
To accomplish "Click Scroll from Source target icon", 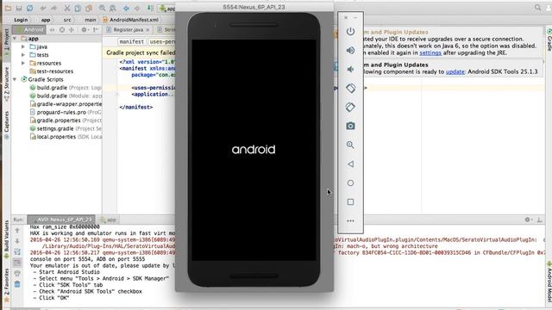I will tap(62, 30).
